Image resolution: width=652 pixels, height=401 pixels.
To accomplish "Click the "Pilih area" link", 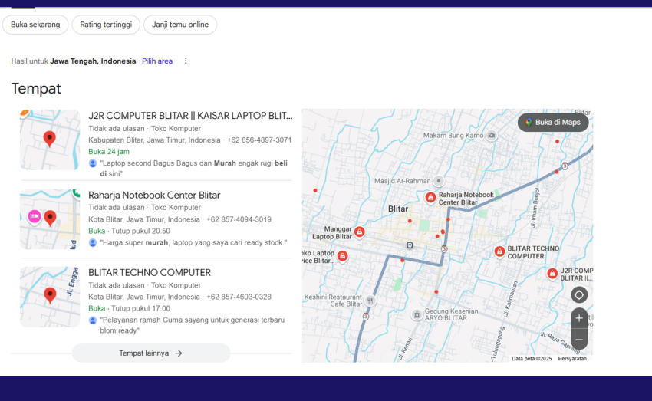I will click(157, 61).
